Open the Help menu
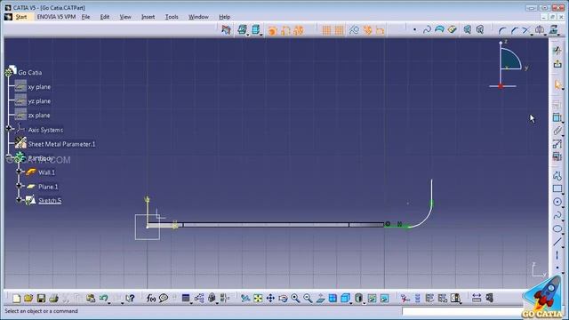 [x=225, y=17]
